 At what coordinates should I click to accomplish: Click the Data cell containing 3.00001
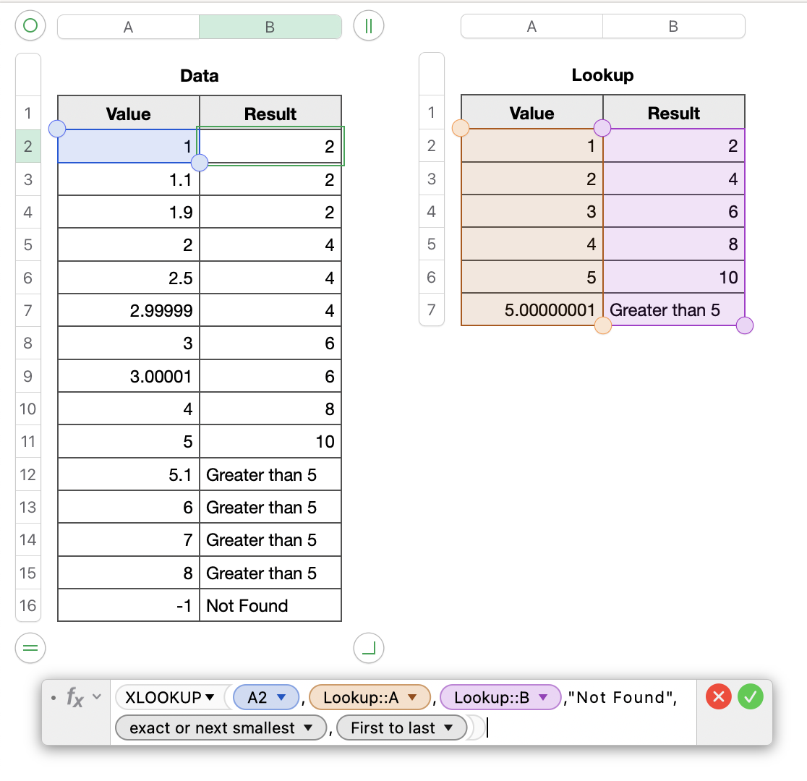click(x=129, y=376)
